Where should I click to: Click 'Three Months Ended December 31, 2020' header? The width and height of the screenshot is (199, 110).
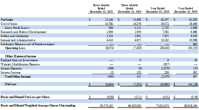tap(101, 8)
